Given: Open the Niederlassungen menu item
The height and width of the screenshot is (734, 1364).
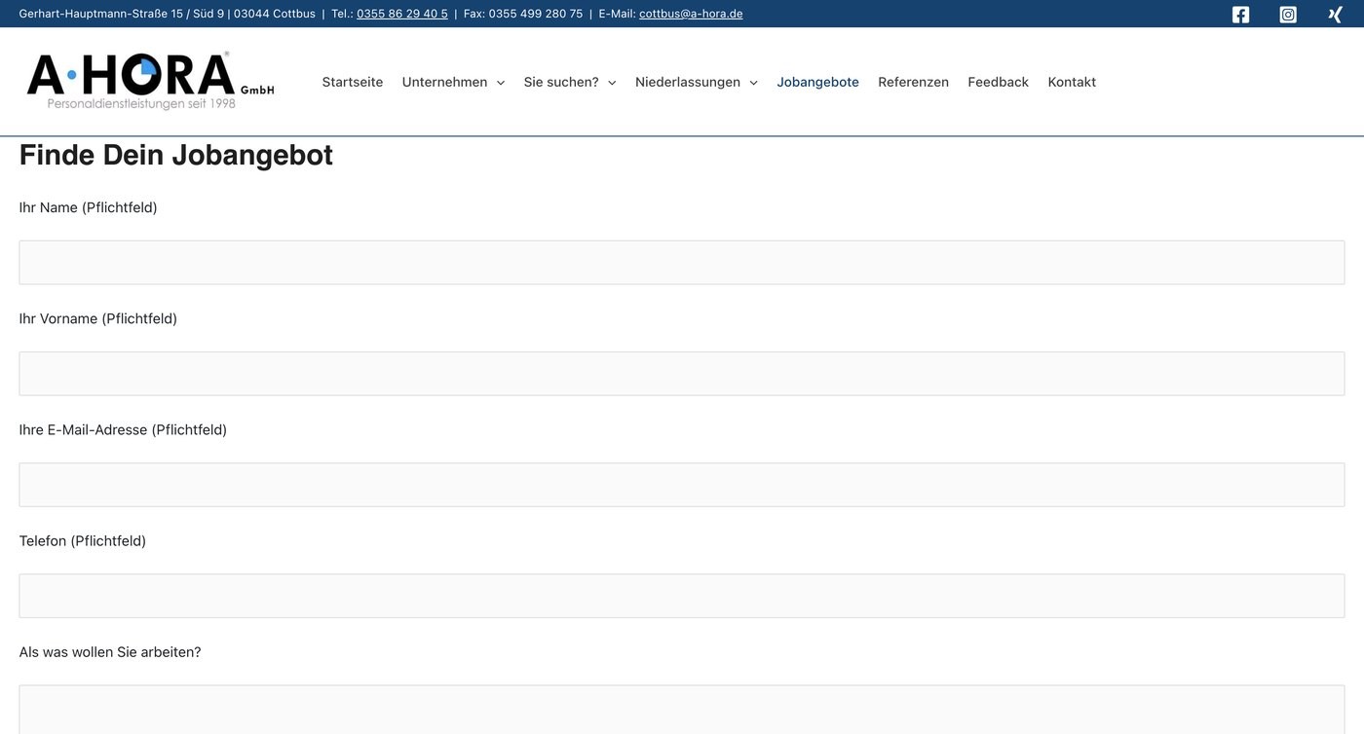Looking at the screenshot, I should [x=688, y=82].
